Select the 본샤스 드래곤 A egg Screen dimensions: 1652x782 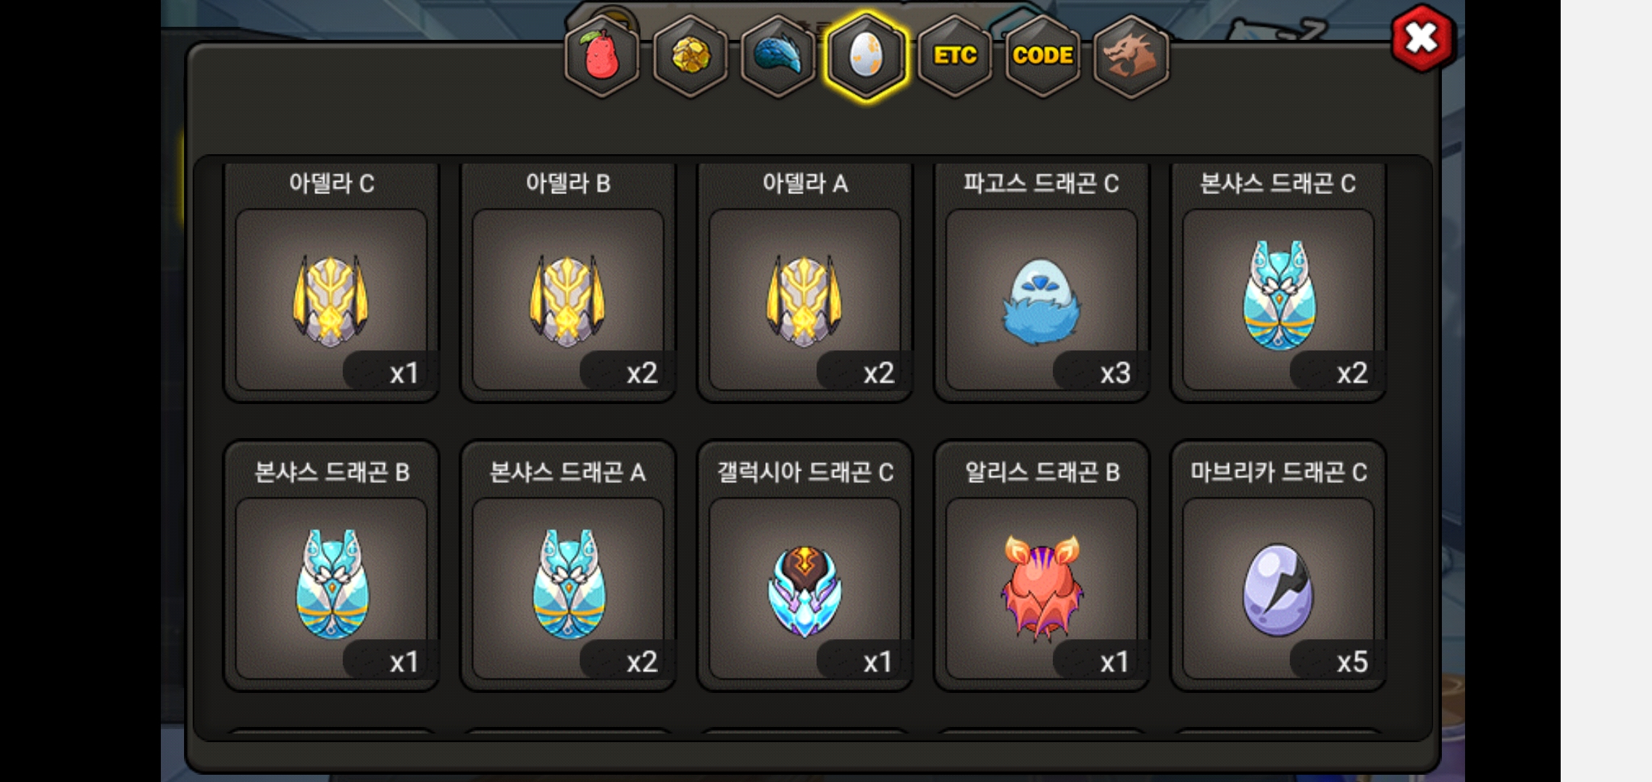pos(568,566)
